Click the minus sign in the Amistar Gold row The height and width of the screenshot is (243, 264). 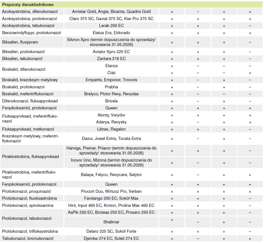[198, 12]
